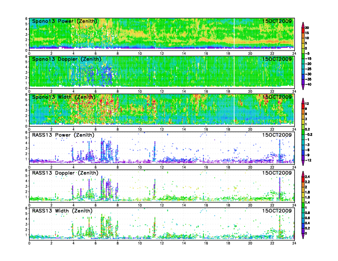Click the 2.4 label on the bottom colorbar
338x261 pixels.
(x=307, y=177)
